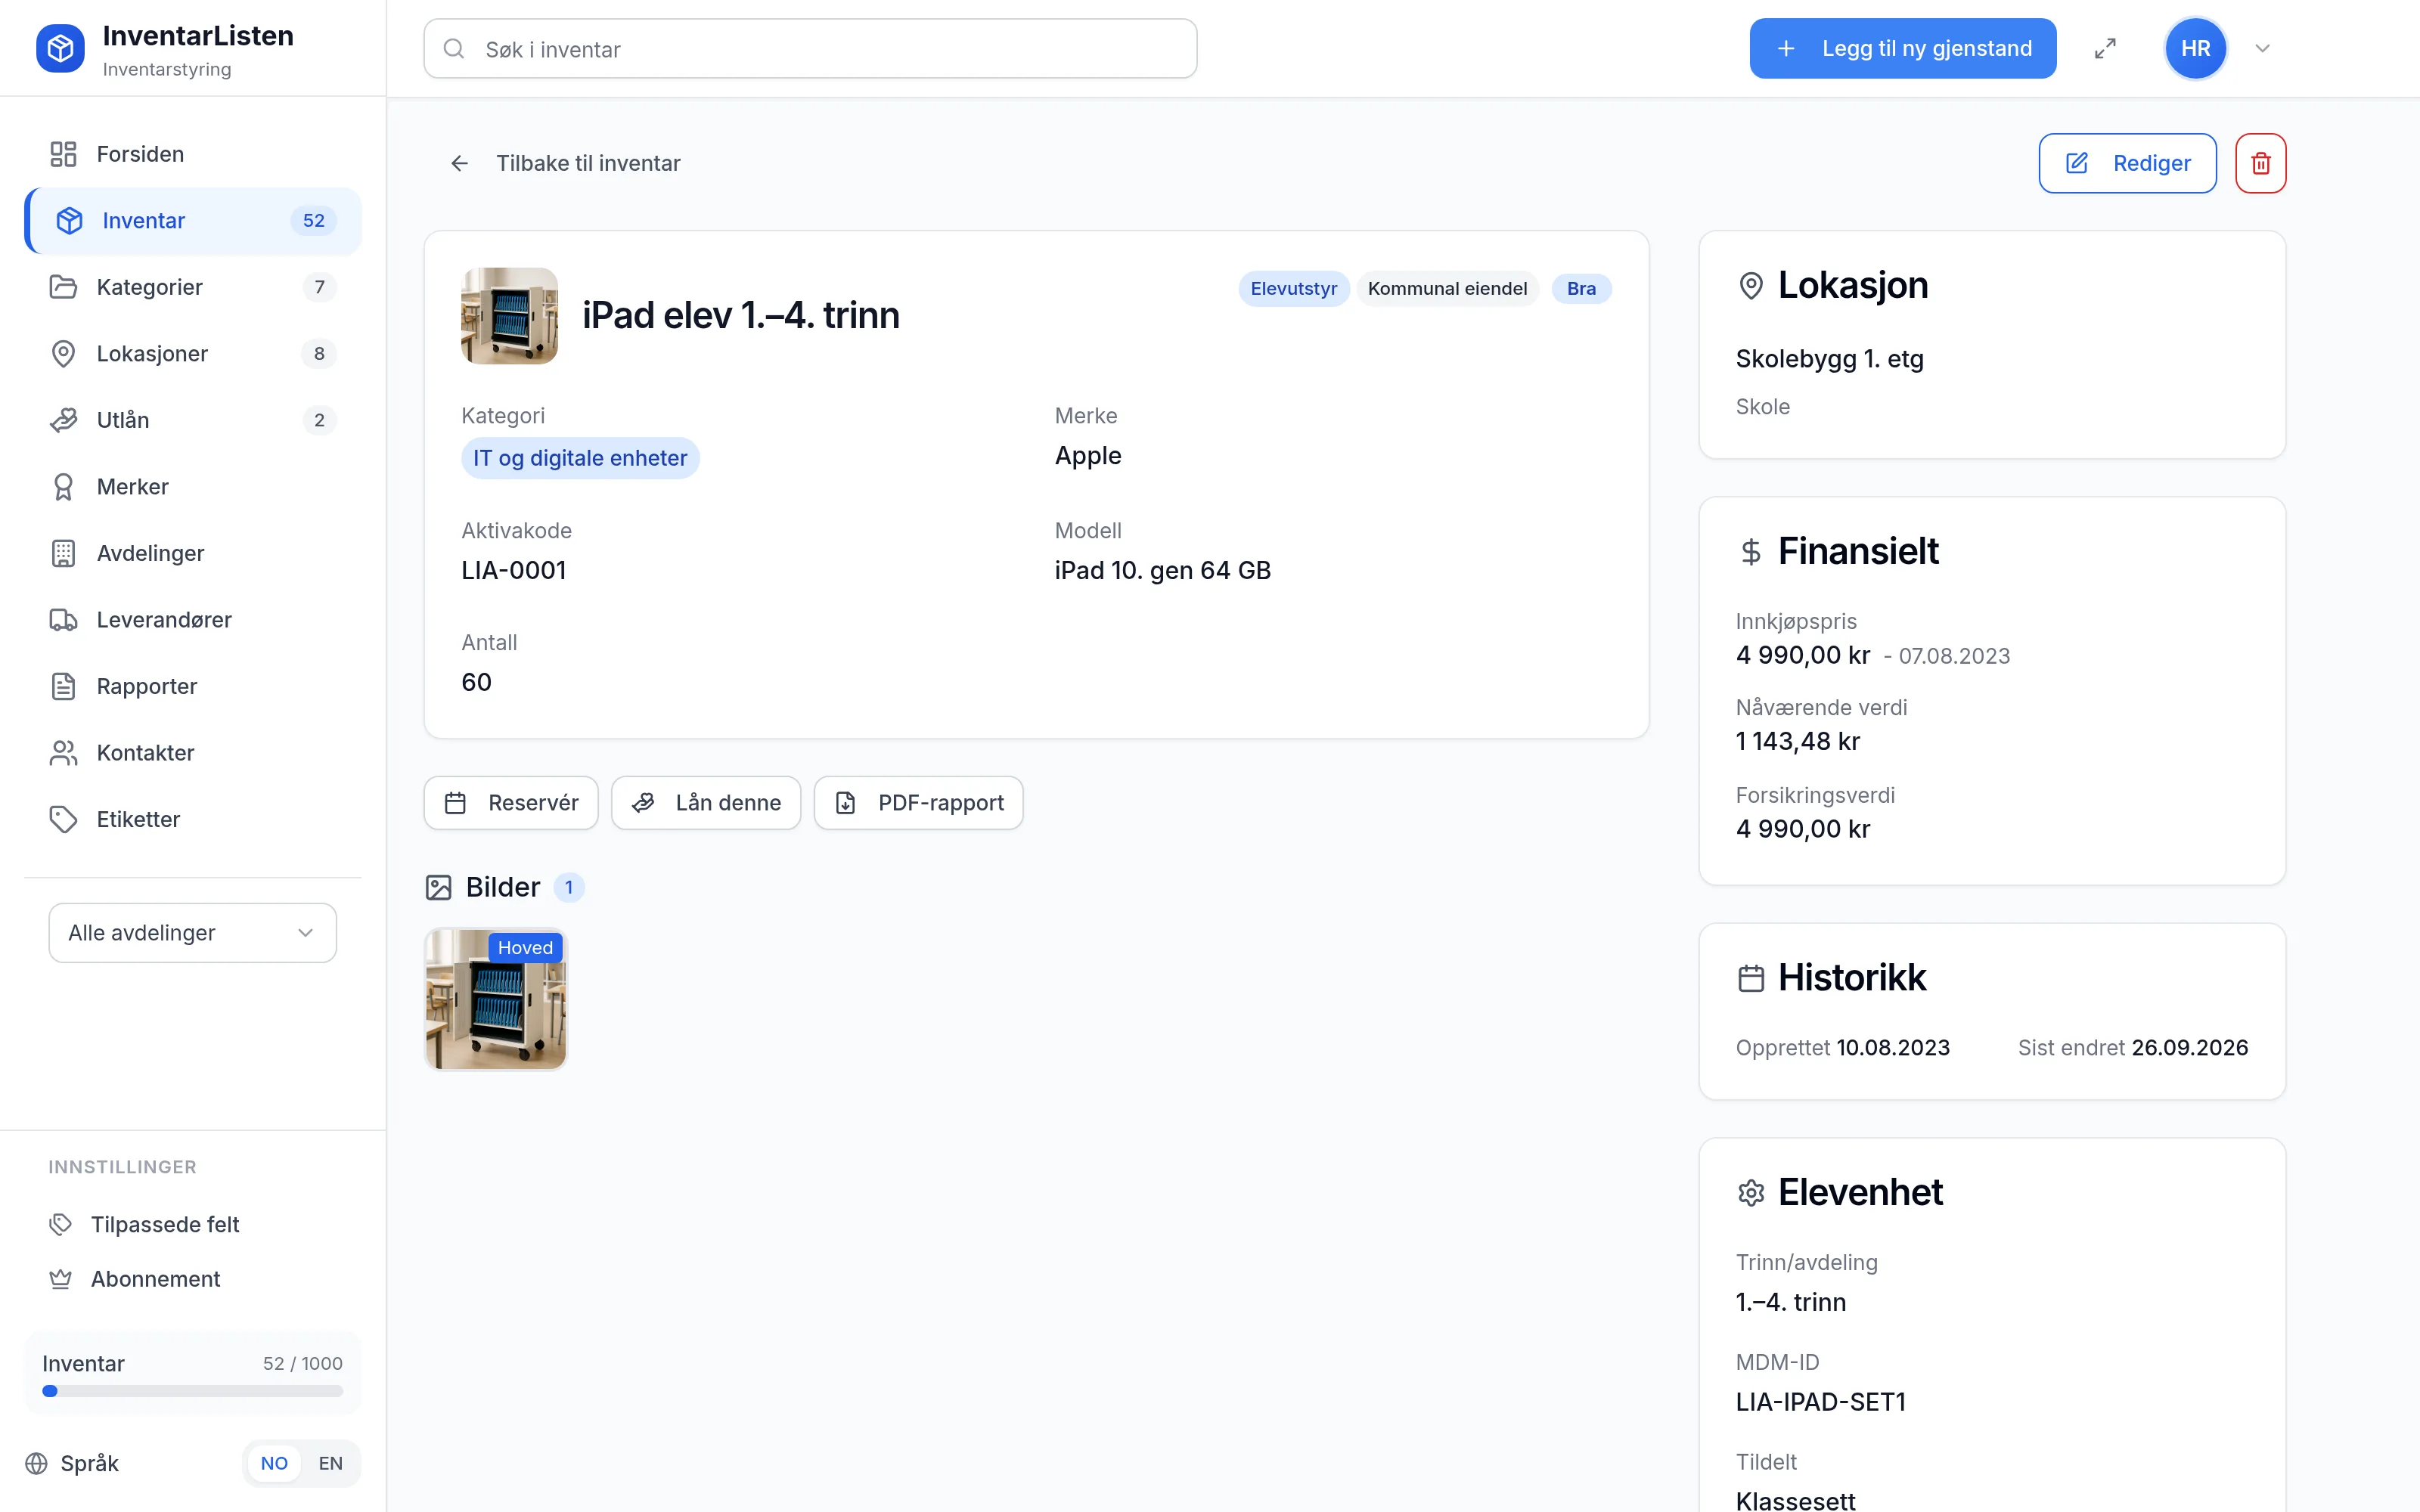Open Utlån in sidebar
The width and height of the screenshot is (2420, 1512).
click(x=193, y=420)
